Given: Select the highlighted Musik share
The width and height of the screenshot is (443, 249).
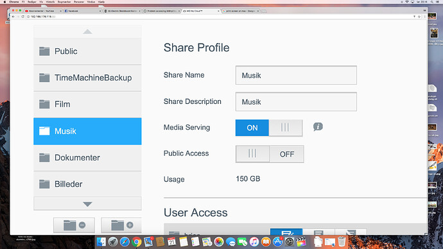Looking at the screenshot, I should (x=87, y=132).
